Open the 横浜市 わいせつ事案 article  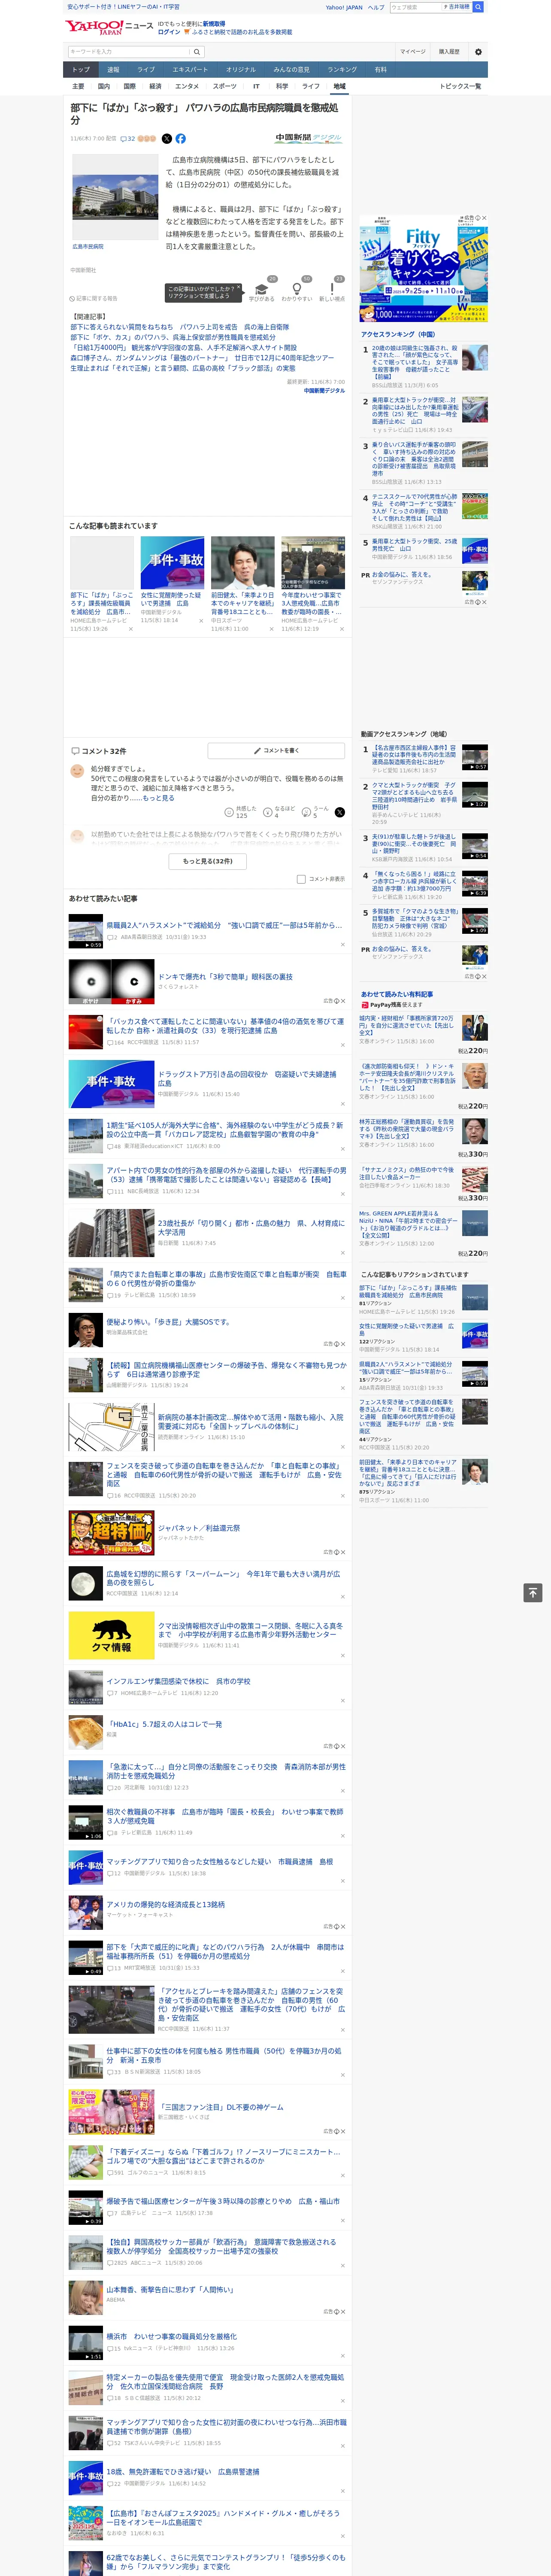coord(172,2337)
